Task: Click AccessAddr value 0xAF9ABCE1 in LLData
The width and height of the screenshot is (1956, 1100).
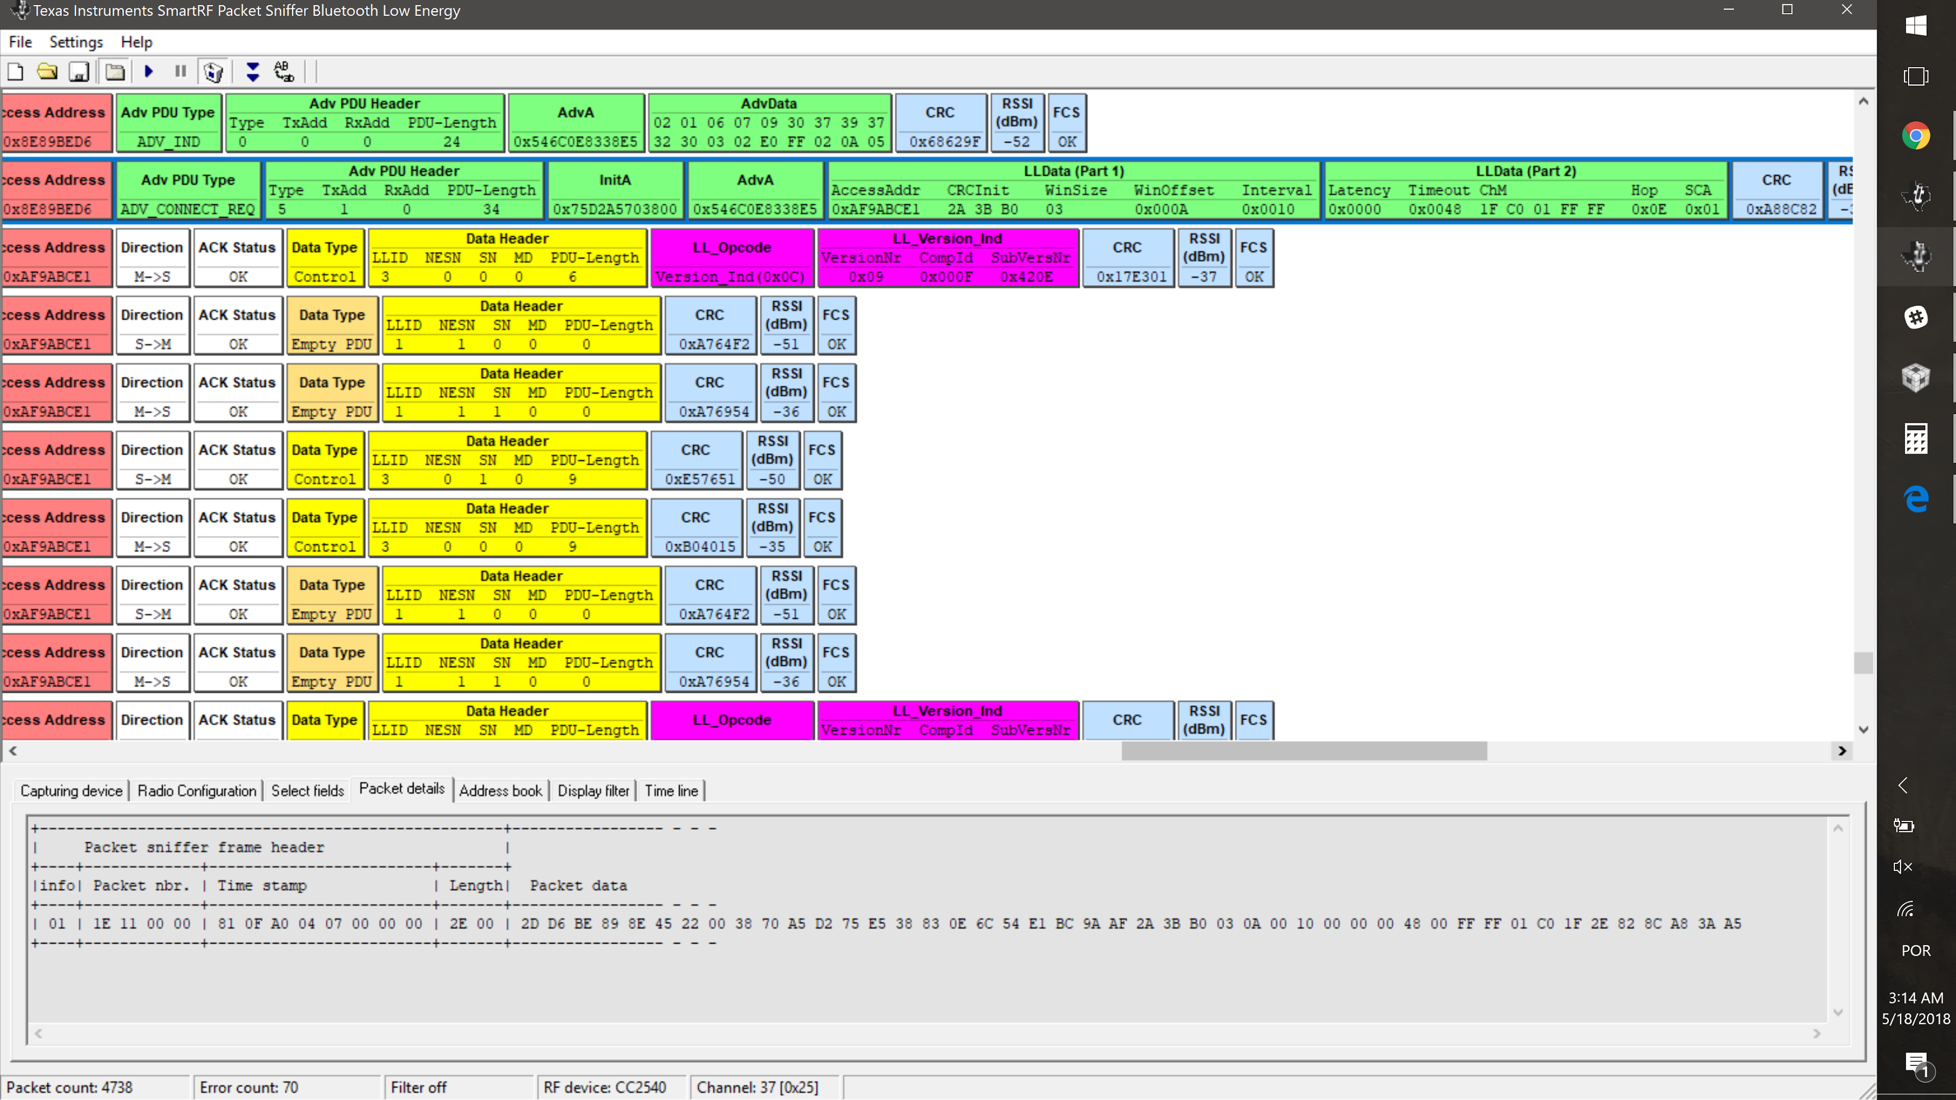Action: coord(874,209)
